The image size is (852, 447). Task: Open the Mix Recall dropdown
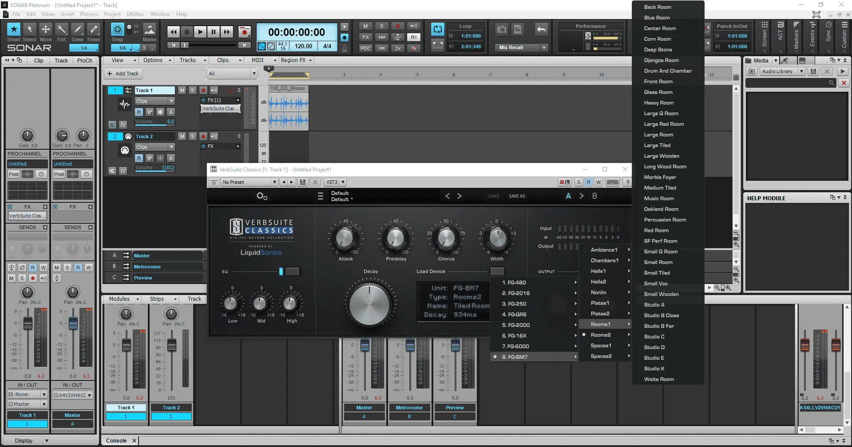544,47
